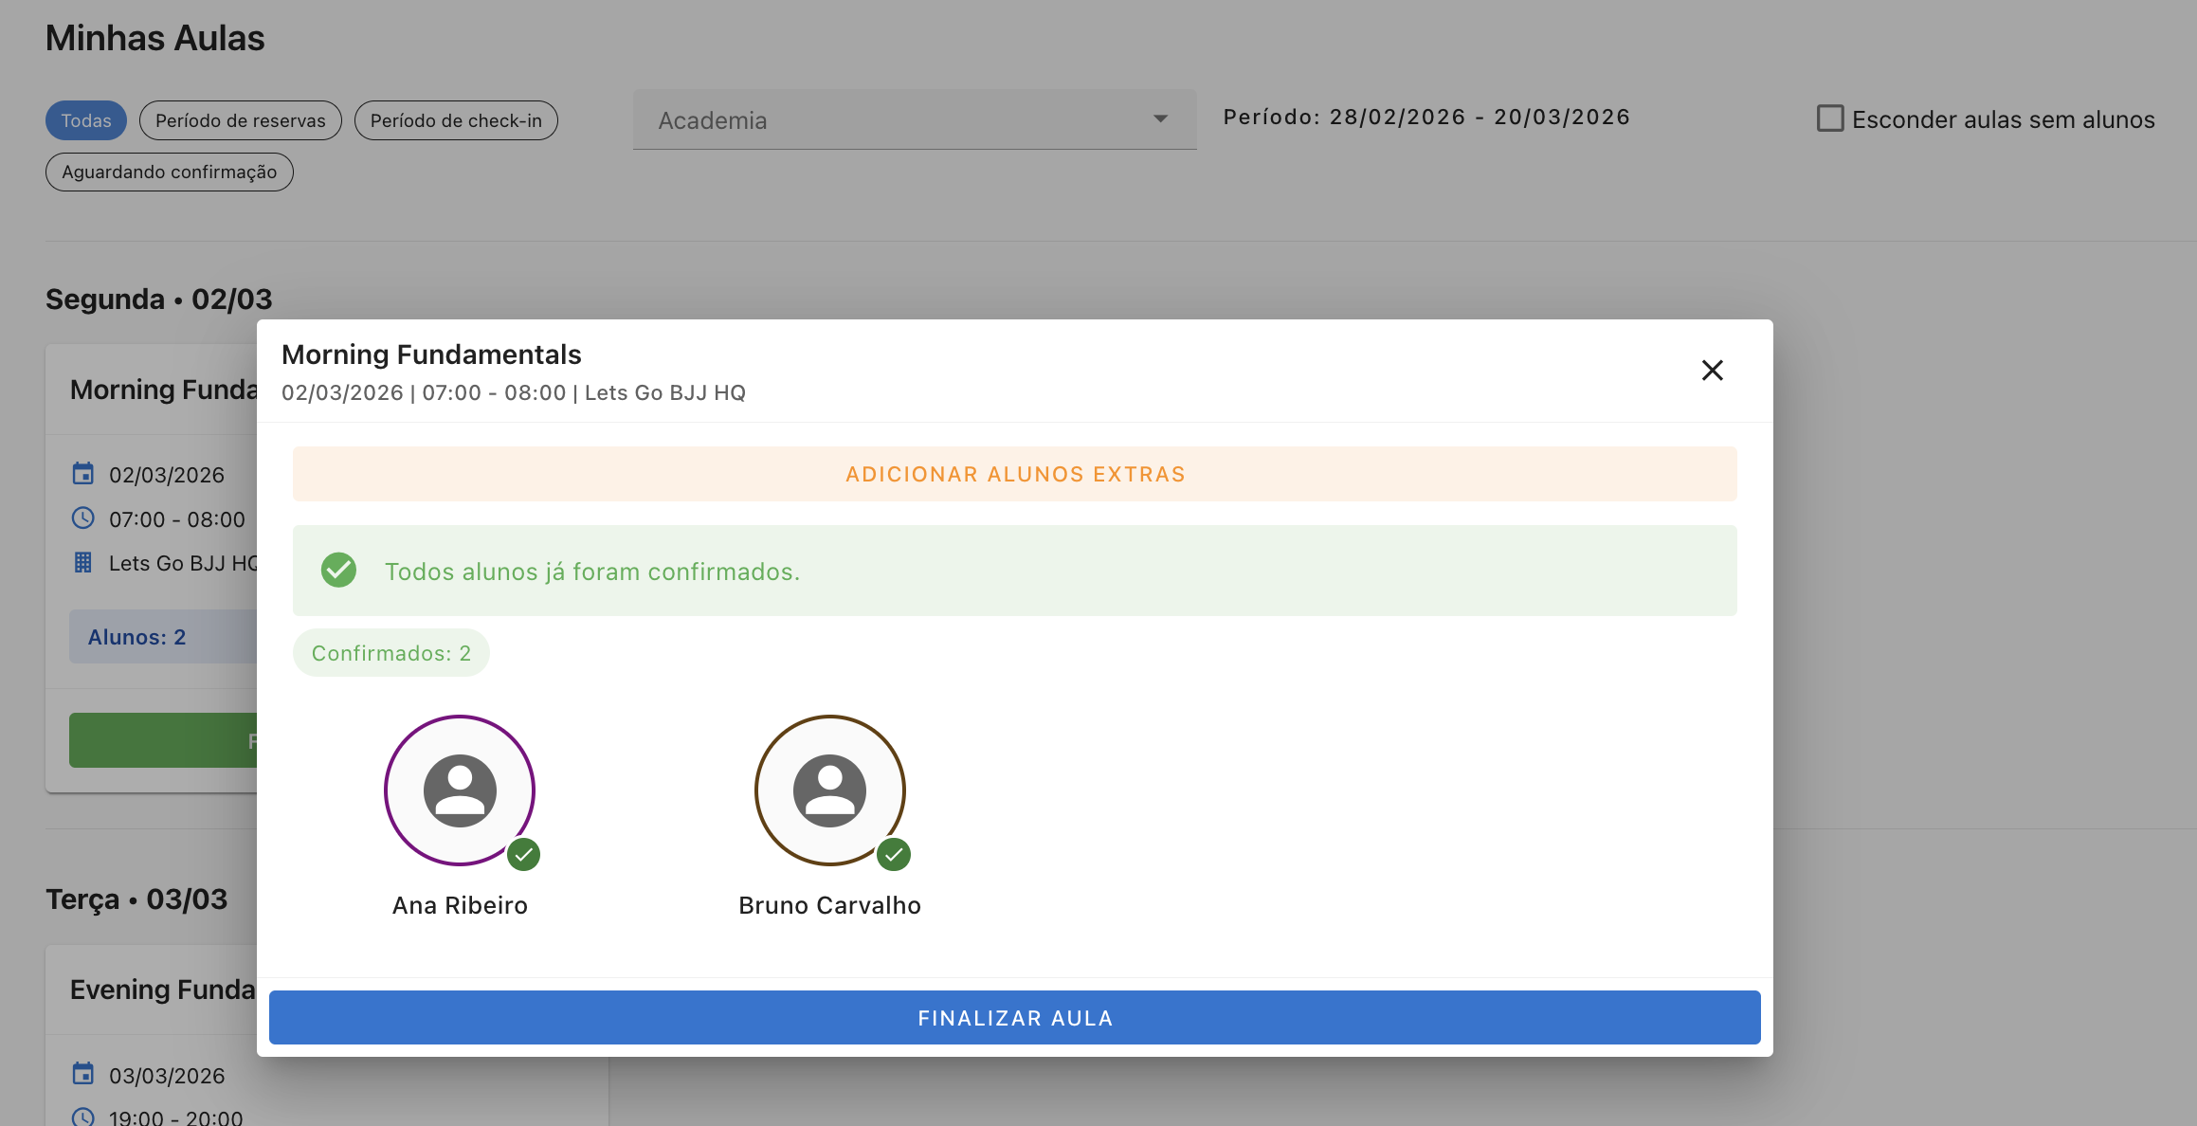The image size is (2197, 1126).
Task: Click FINALIZAR AULA to finish the class
Action: pos(1014,1017)
